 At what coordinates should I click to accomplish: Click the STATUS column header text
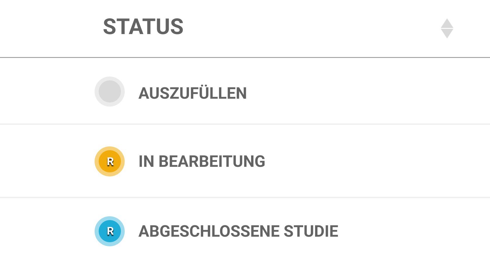pos(143,27)
